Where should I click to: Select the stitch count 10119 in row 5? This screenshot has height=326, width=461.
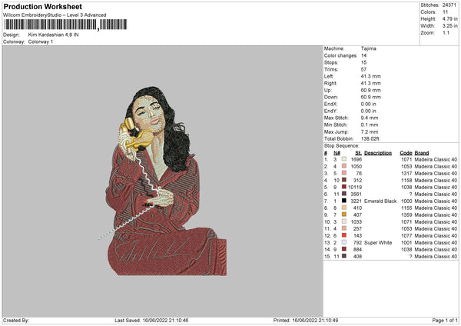click(355, 187)
